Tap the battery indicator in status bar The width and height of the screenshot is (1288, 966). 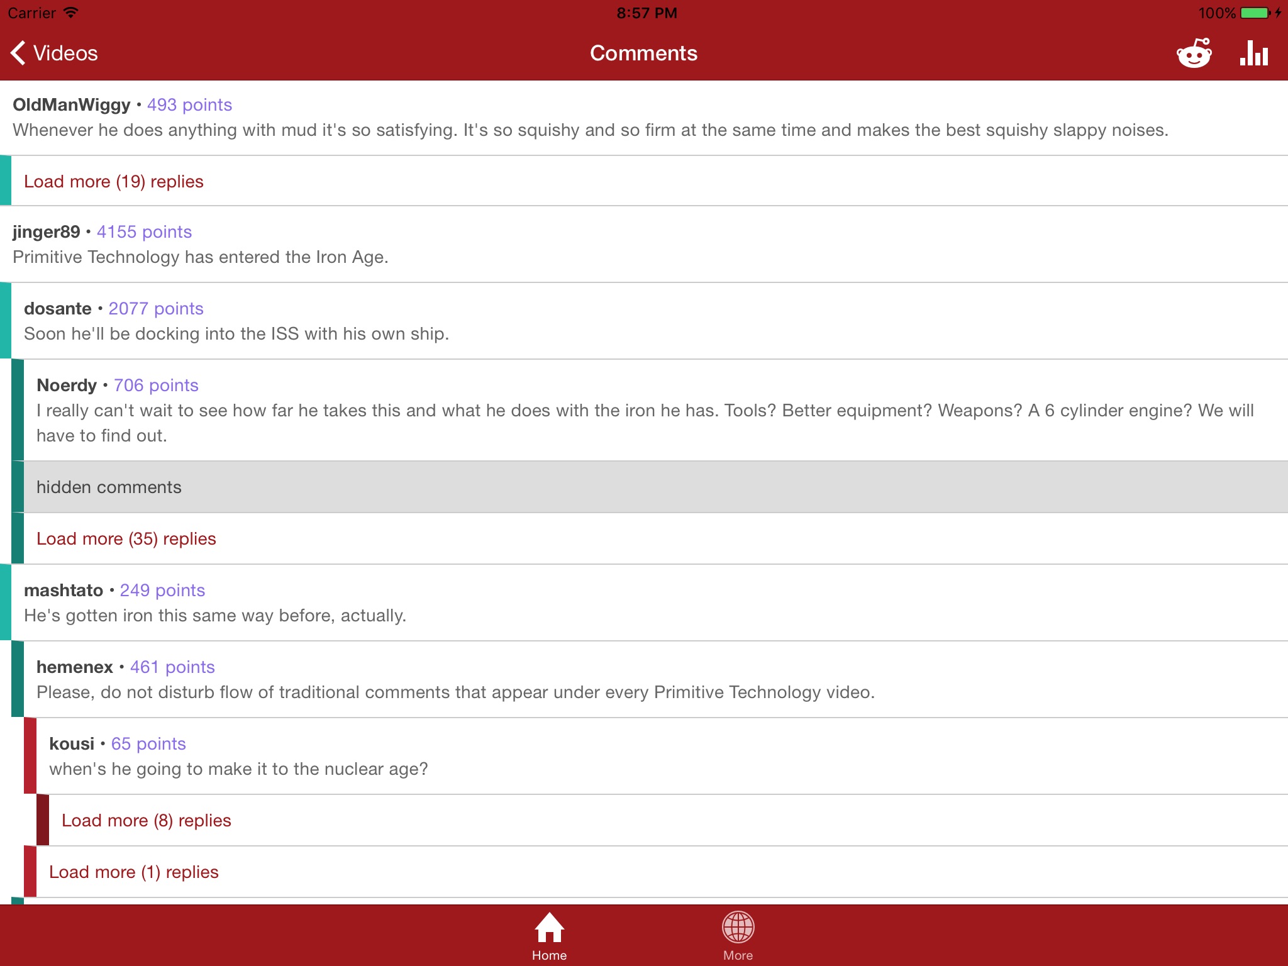click(1255, 13)
